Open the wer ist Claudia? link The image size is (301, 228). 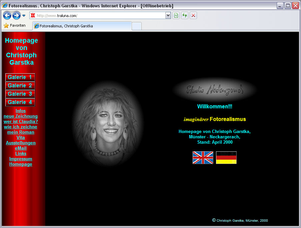point(21,121)
